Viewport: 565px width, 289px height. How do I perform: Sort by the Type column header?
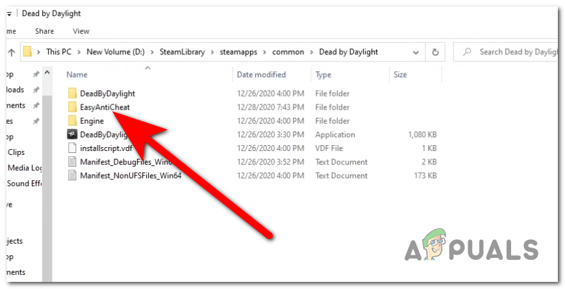click(323, 75)
